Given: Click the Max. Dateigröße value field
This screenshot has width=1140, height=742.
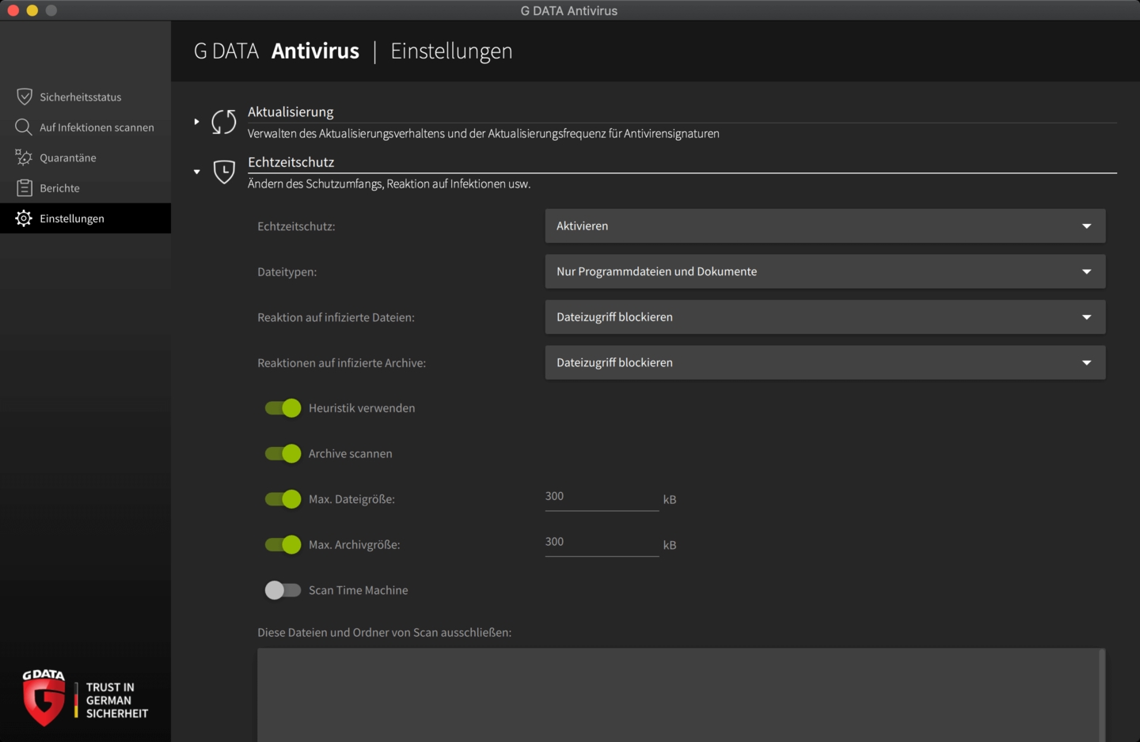Looking at the screenshot, I should click(x=602, y=498).
